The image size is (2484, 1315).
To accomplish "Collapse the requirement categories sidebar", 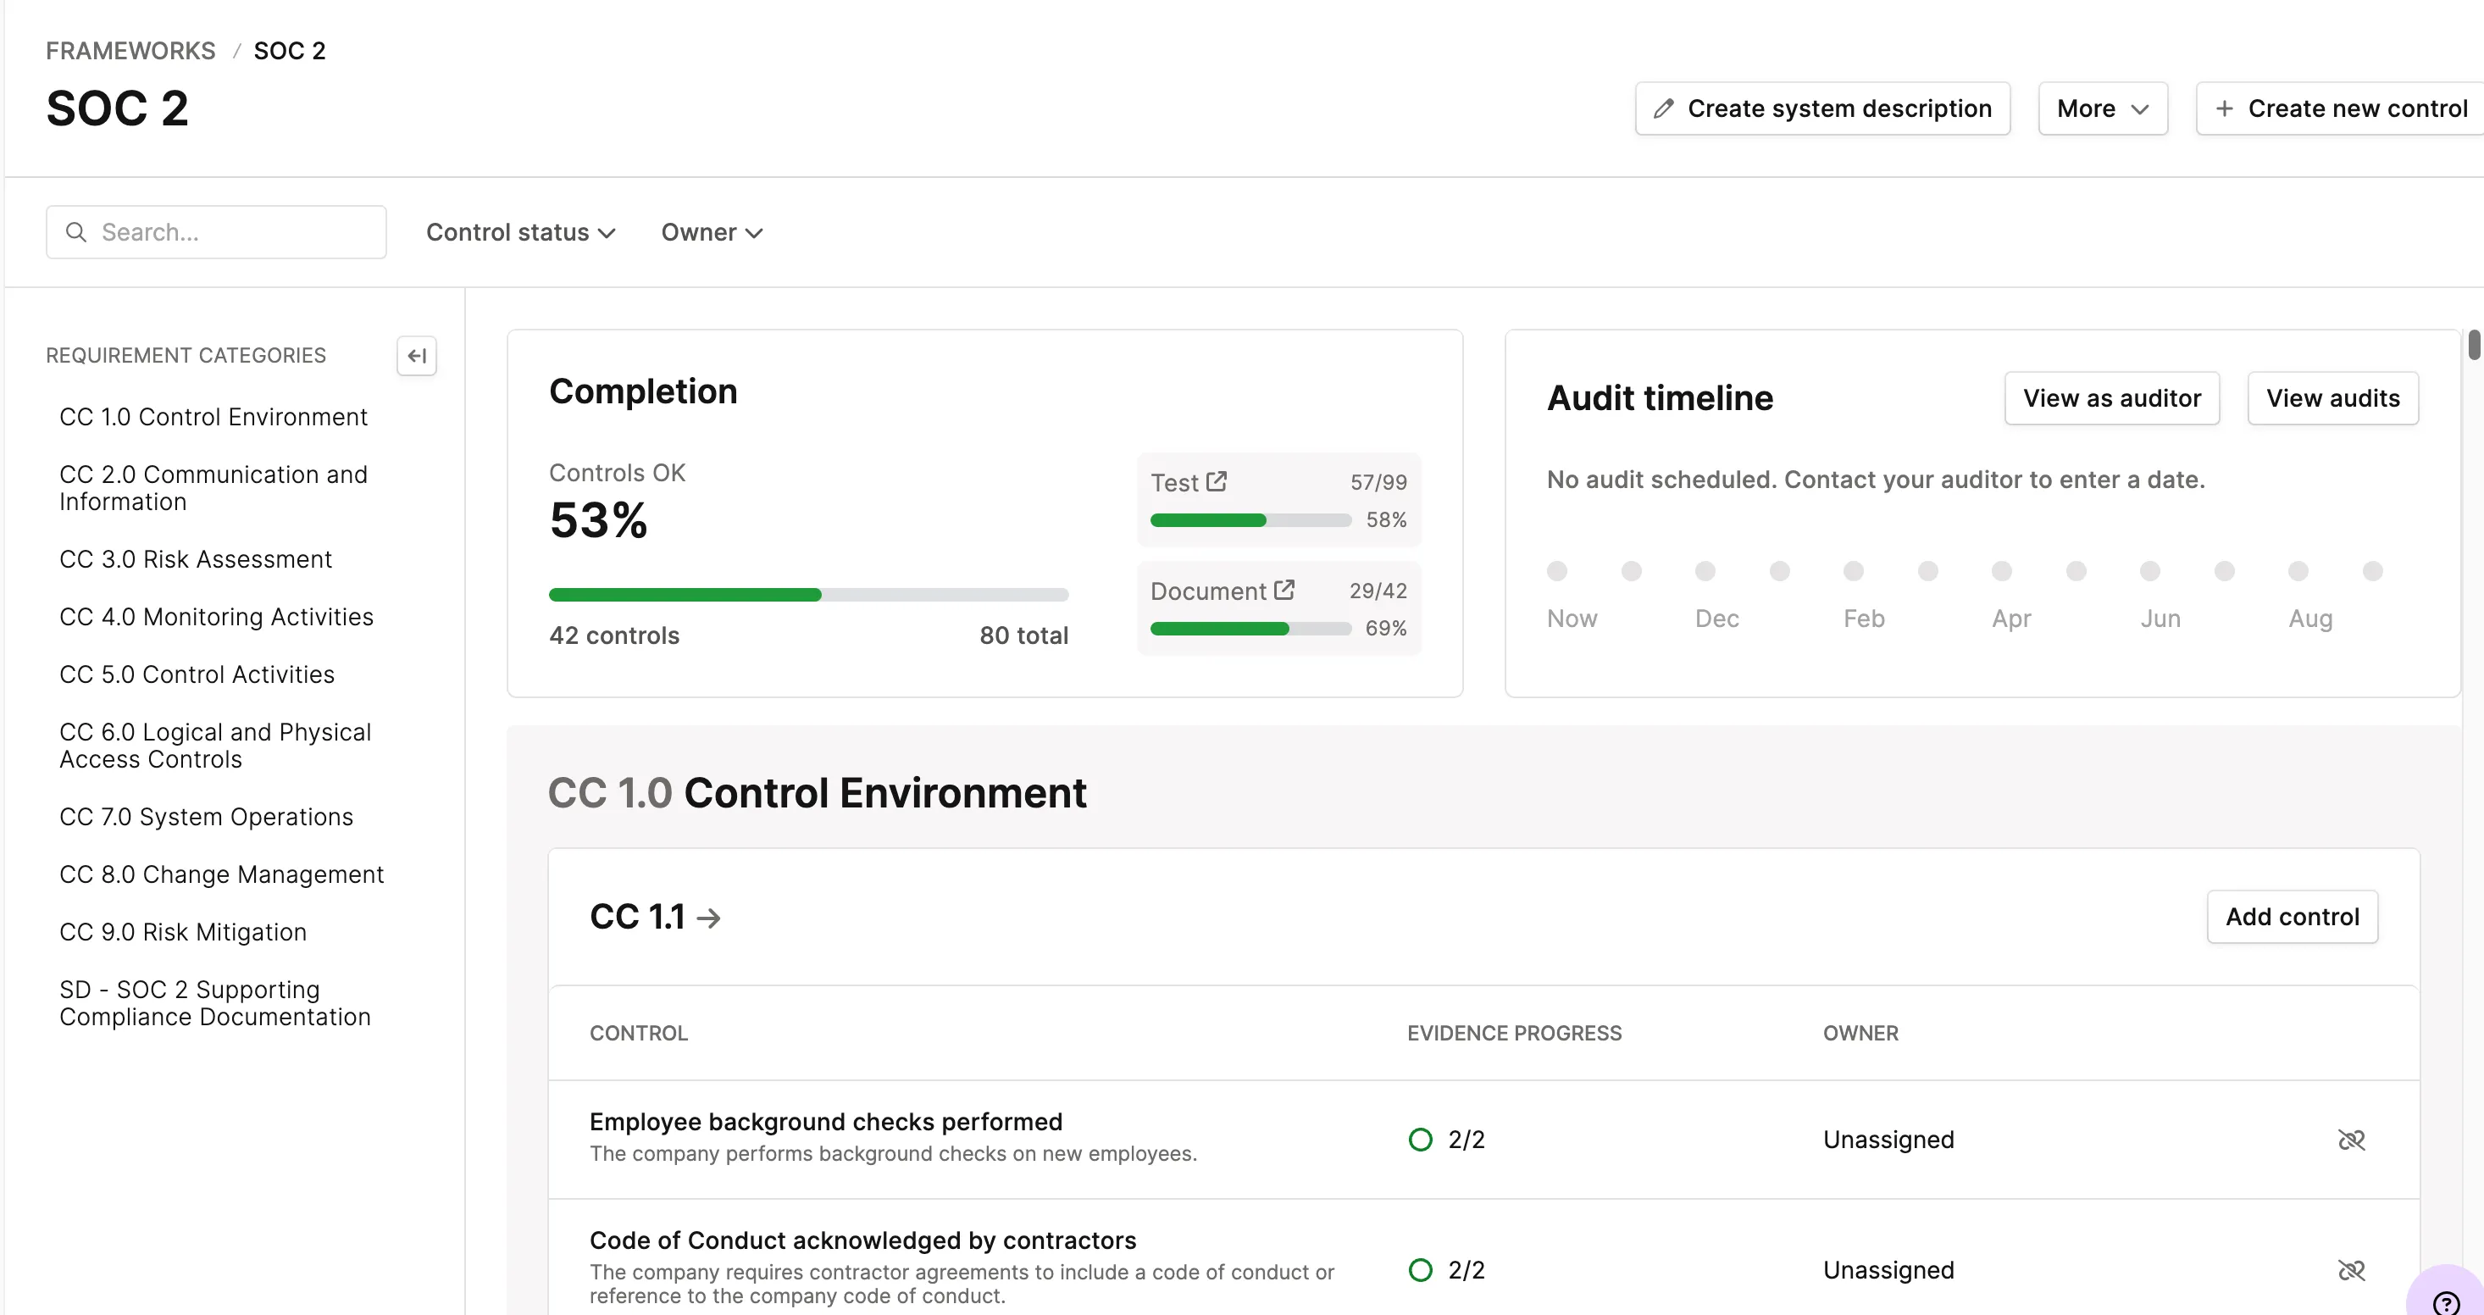I will click(x=417, y=356).
